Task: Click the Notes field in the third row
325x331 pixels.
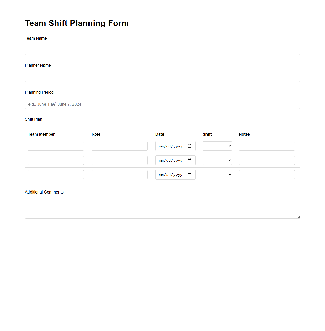Action: click(267, 174)
